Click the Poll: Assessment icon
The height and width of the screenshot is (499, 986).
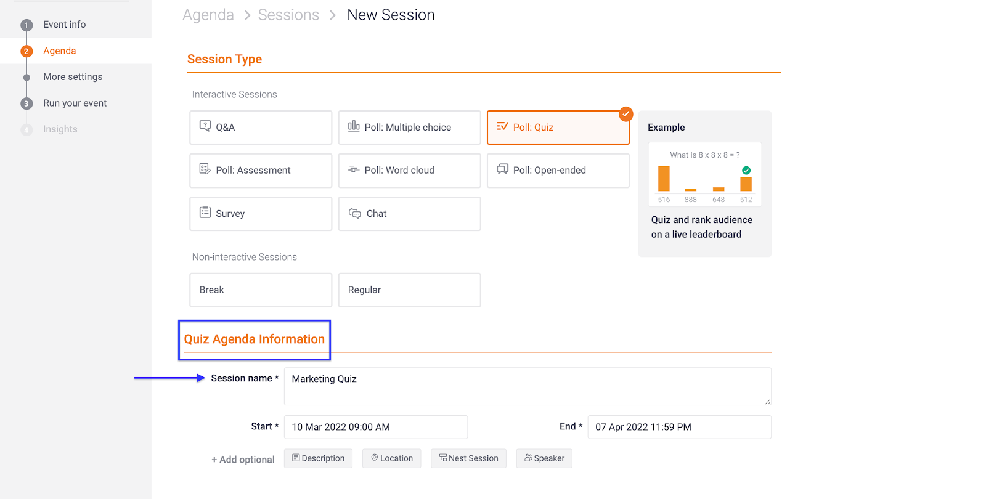205,169
